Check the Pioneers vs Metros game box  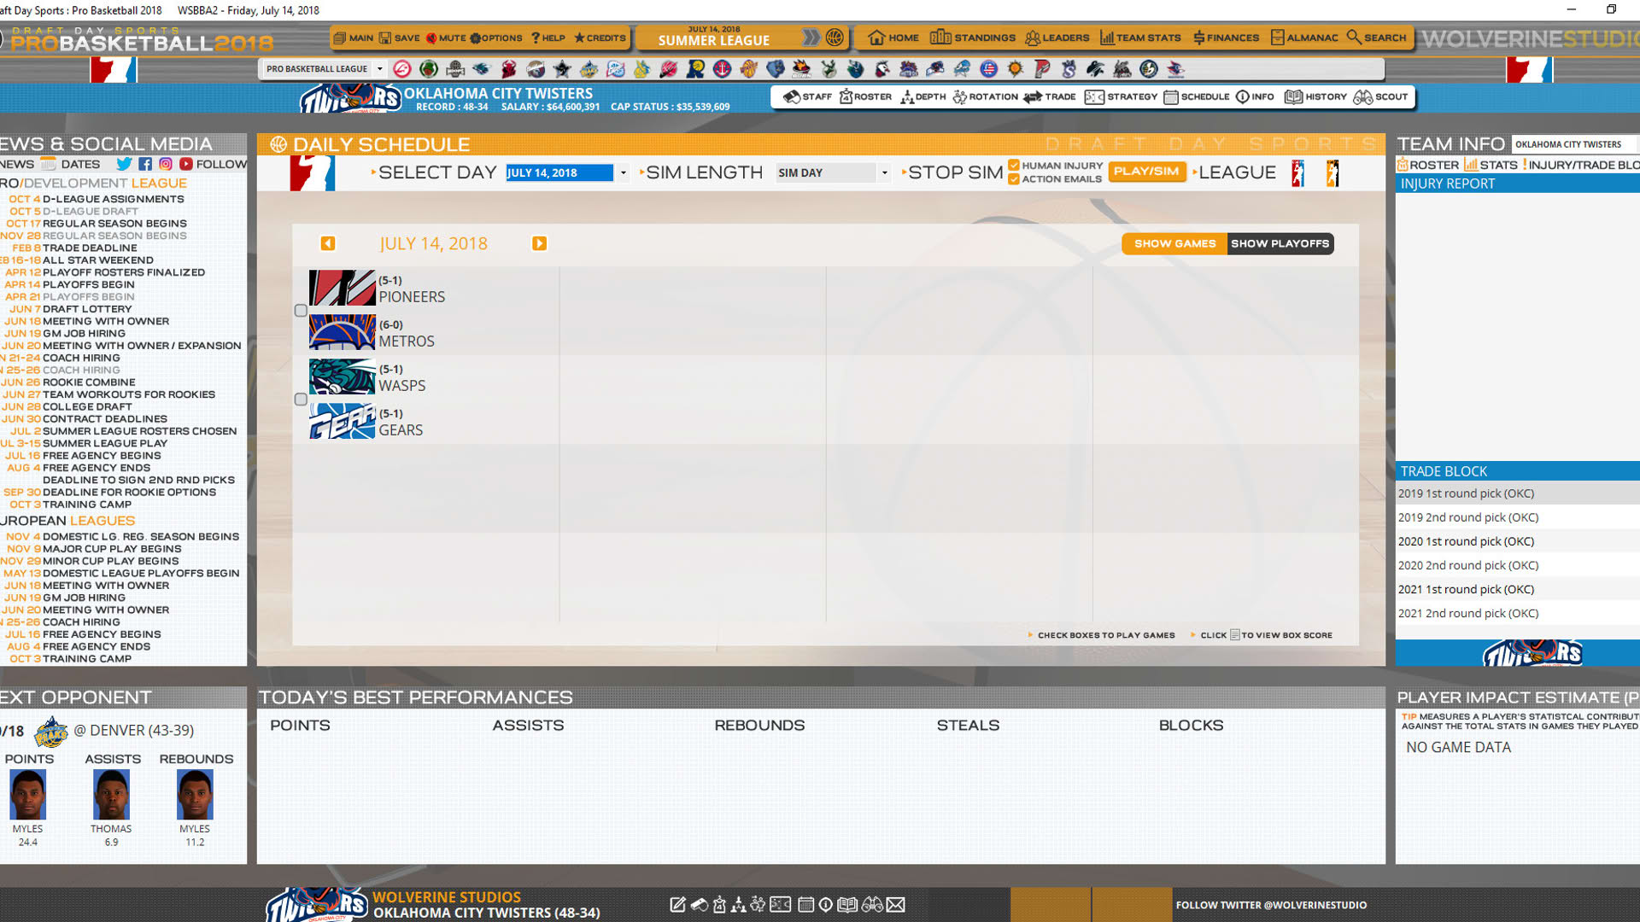(301, 311)
